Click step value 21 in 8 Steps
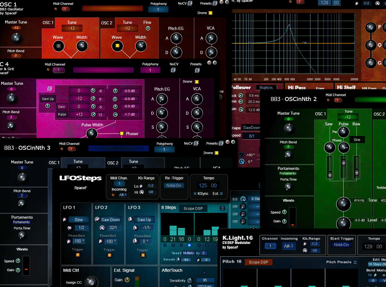Image resolution: width=386 pixels, height=287 pixels. click(173, 239)
